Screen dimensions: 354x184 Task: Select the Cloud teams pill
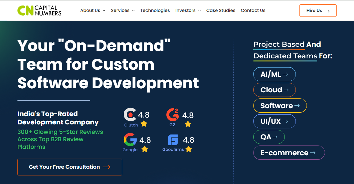point(274,90)
